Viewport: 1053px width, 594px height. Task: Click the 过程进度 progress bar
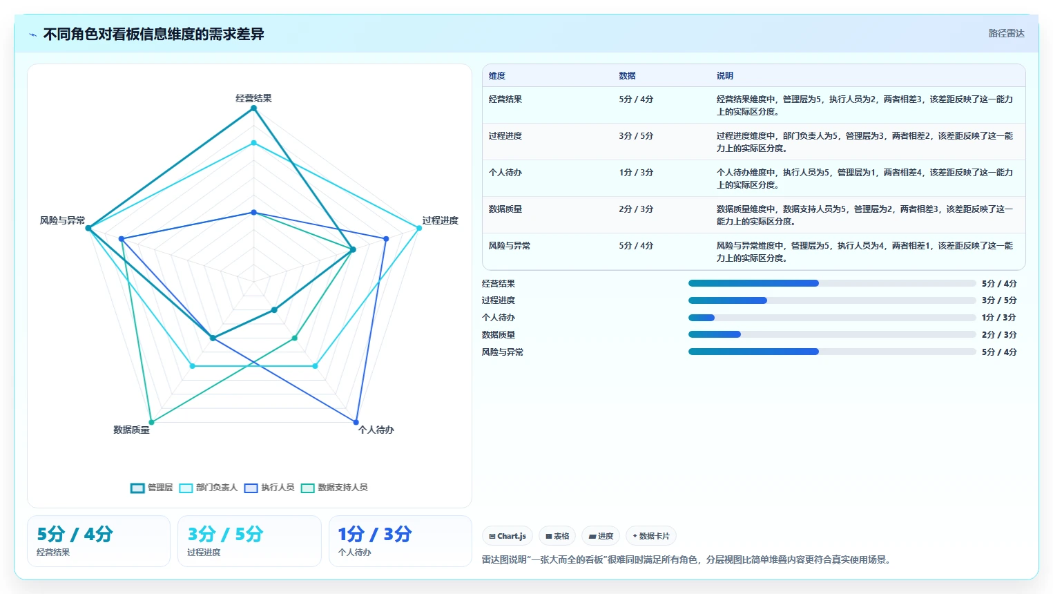tap(832, 300)
